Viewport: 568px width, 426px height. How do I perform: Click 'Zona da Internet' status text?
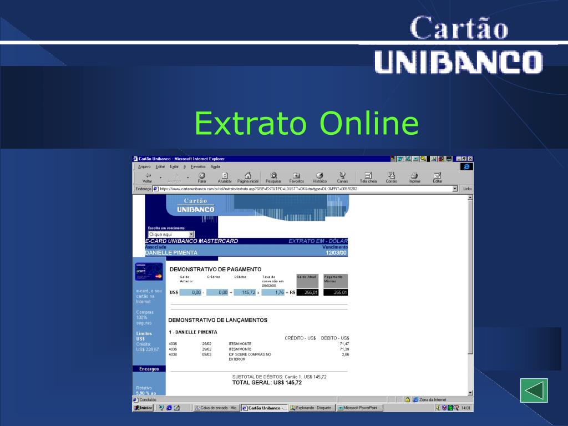(x=433, y=399)
